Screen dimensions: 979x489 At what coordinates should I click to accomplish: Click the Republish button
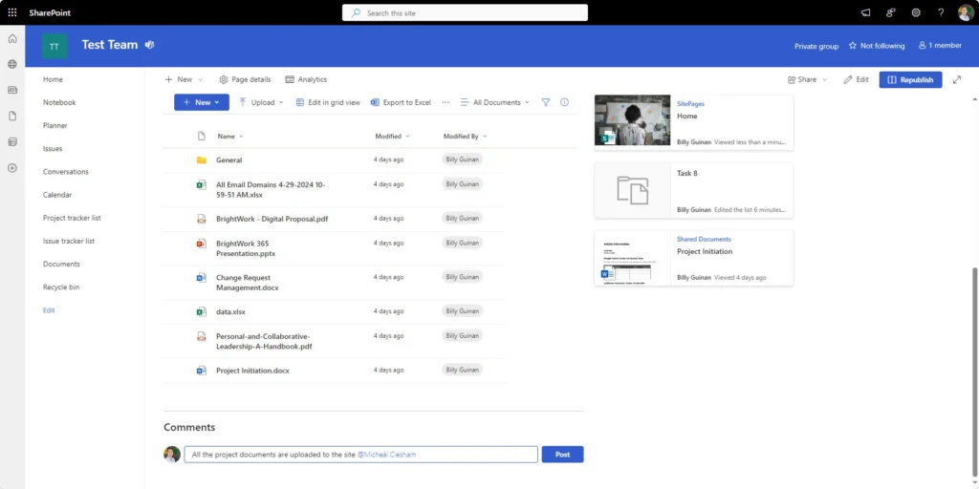910,79
